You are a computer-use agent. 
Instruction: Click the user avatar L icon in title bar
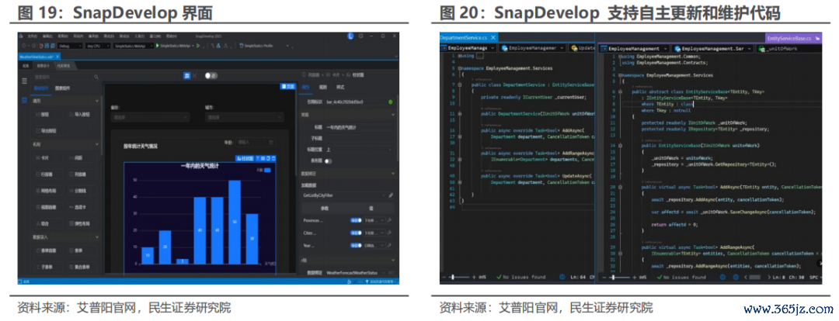coord(351,36)
